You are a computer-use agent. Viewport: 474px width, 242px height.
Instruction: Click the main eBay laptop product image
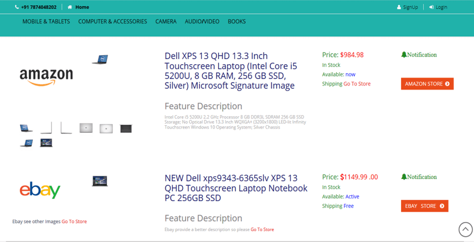(x=100, y=181)
